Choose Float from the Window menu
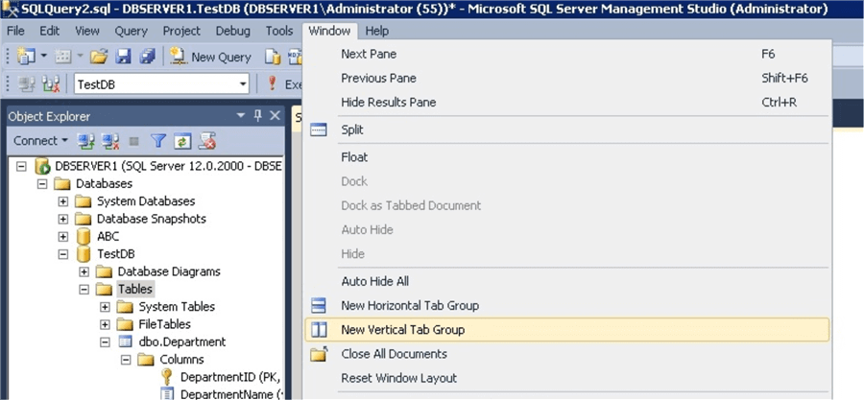Screen dimensions: 864x400 tap(566, 157)
